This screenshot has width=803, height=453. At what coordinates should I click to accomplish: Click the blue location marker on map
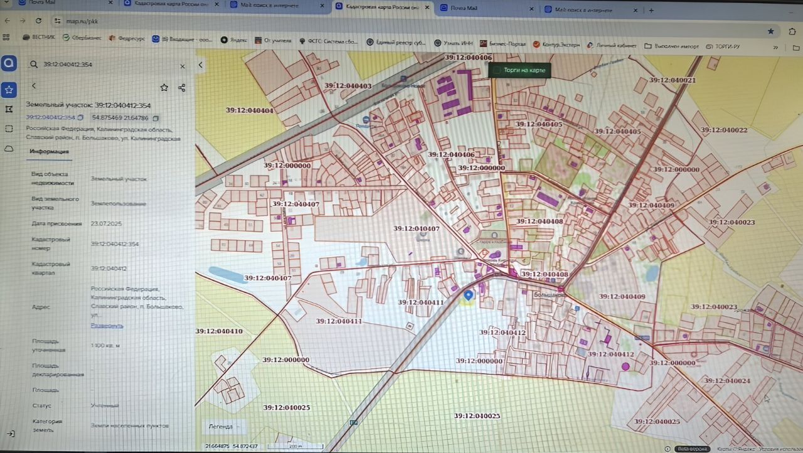pyautogui.click(x=468, y=294)
